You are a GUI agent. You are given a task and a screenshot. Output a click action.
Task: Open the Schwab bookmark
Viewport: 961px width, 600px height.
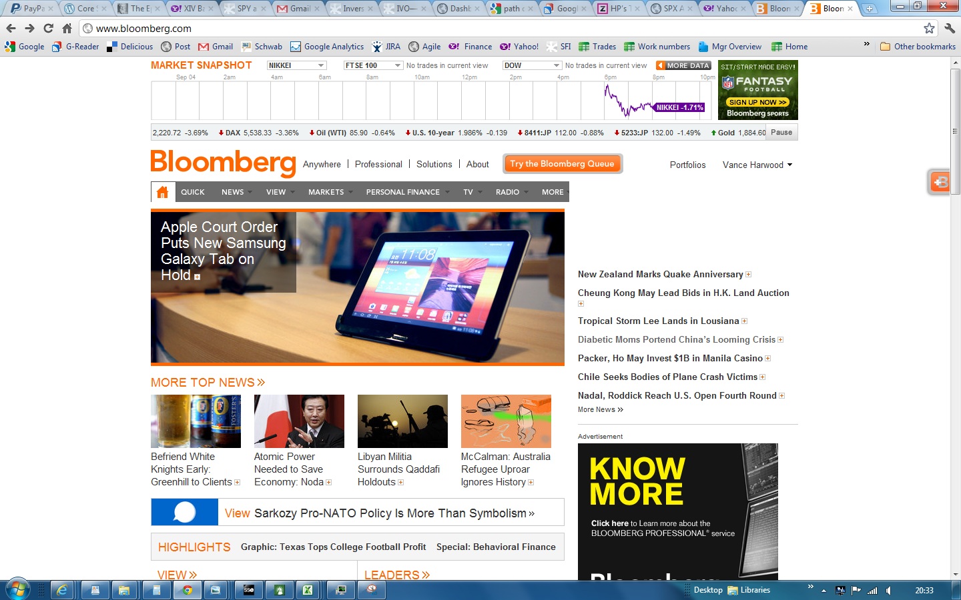262,47
